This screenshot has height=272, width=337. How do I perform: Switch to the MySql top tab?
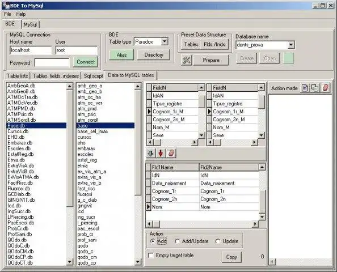(x=30, y=24)
